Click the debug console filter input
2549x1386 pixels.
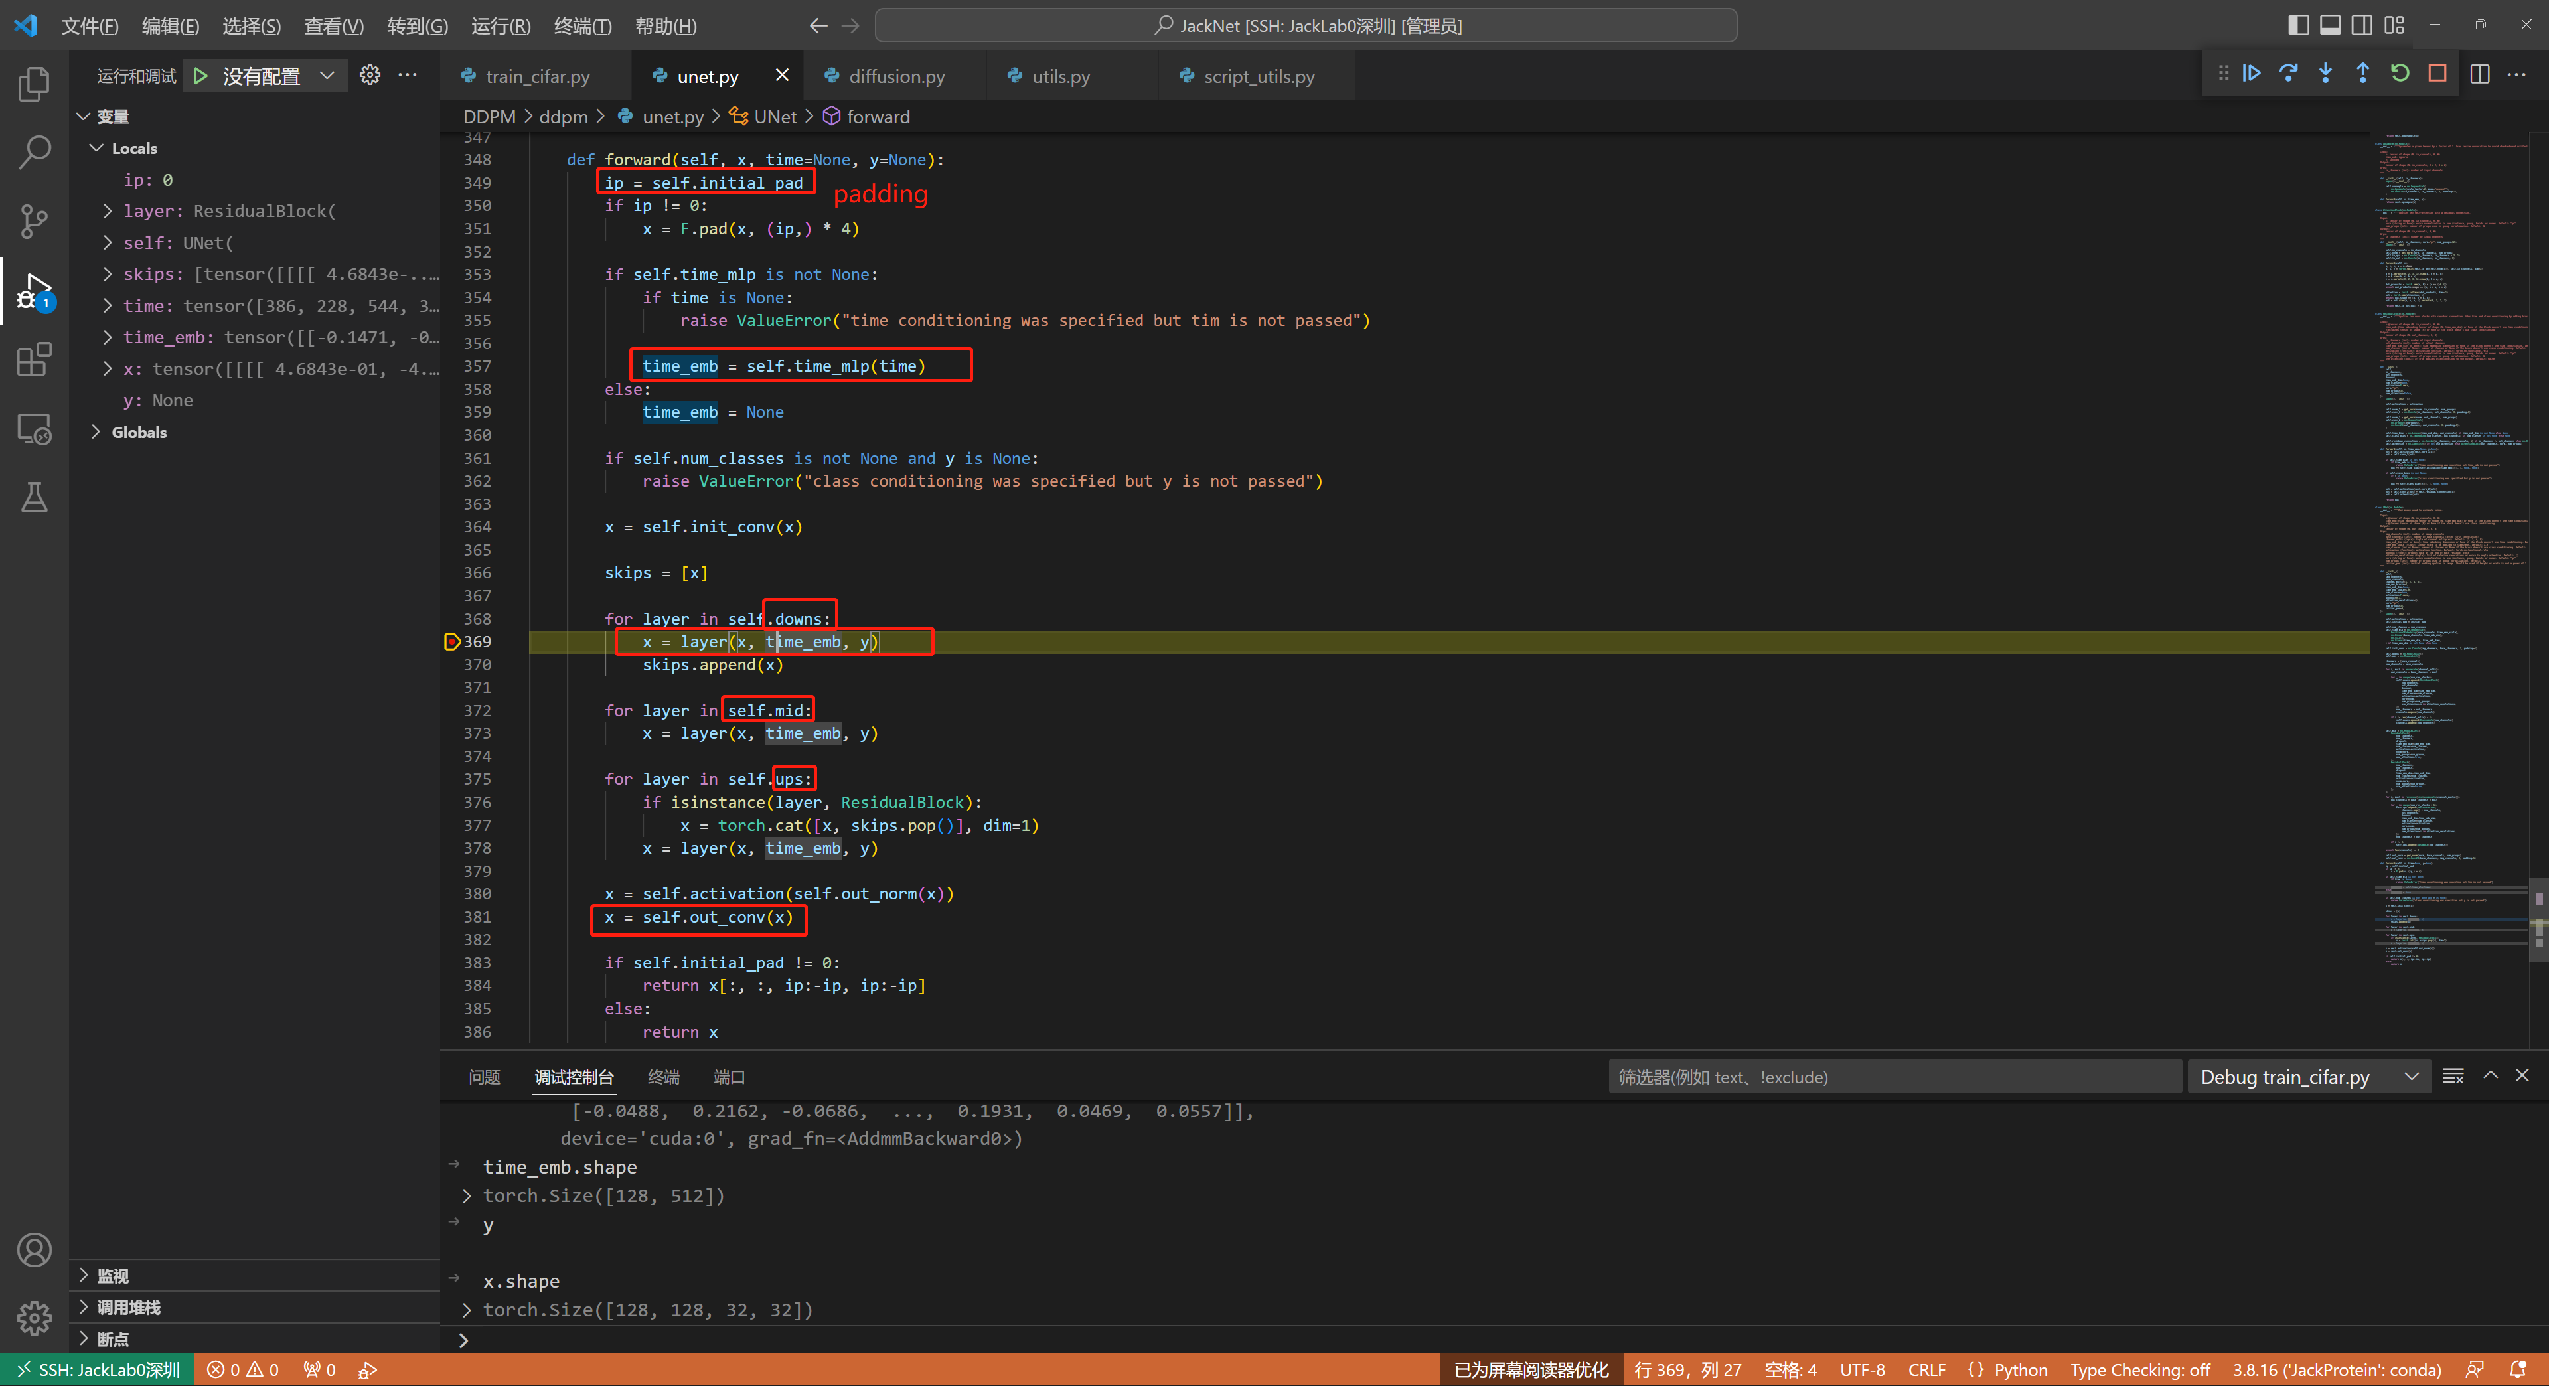(1894, 1077)
